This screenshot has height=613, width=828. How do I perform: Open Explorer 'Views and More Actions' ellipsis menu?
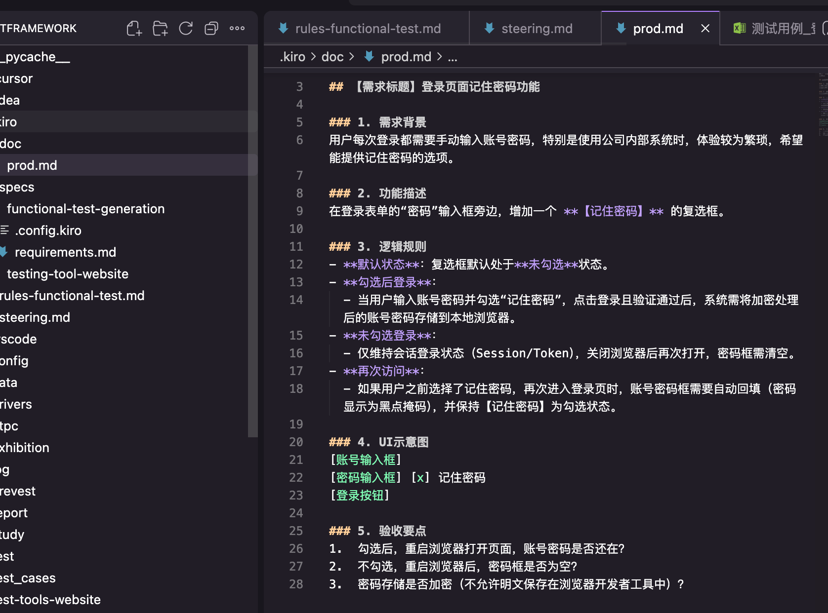click(237, 28)
